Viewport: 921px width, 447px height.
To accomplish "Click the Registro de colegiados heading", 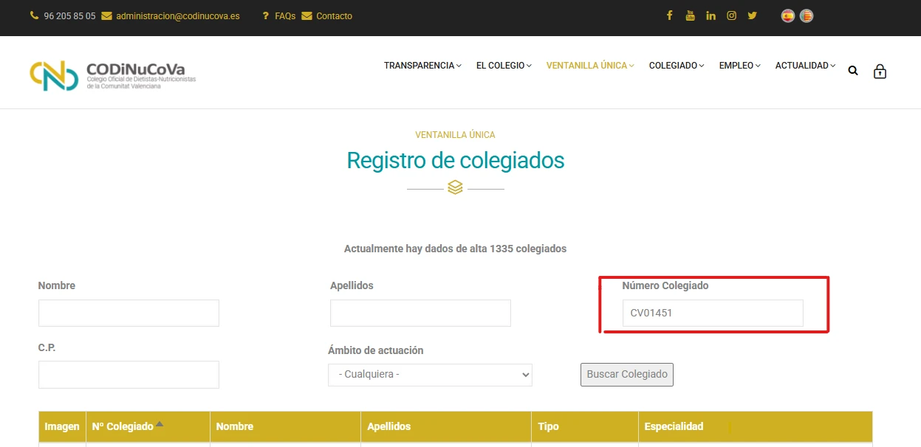I will 456,160.
